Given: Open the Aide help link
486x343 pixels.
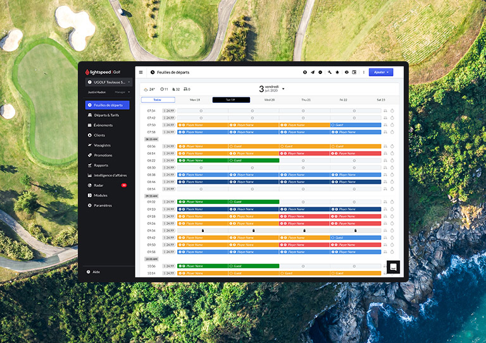Looking at the screenshot, I should [x=96, y=272].
